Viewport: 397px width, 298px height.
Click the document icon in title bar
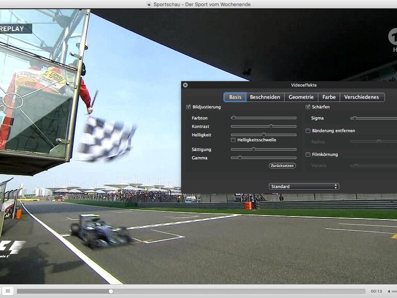tap(149, 4)
